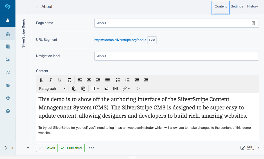Align text to center

pos(89,80)
